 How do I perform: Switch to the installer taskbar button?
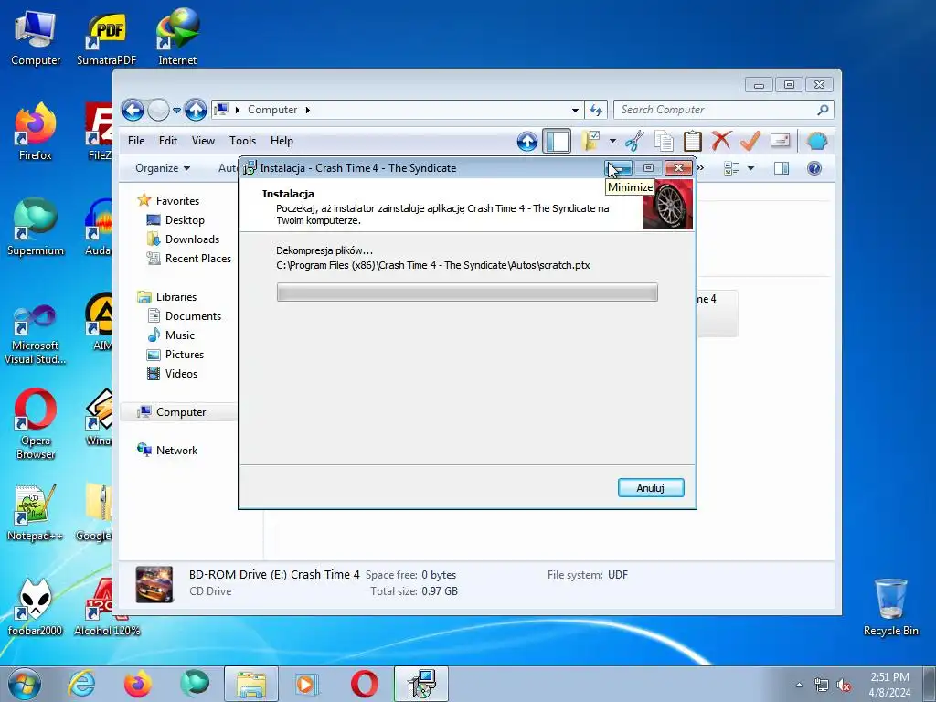pos(421,684)
